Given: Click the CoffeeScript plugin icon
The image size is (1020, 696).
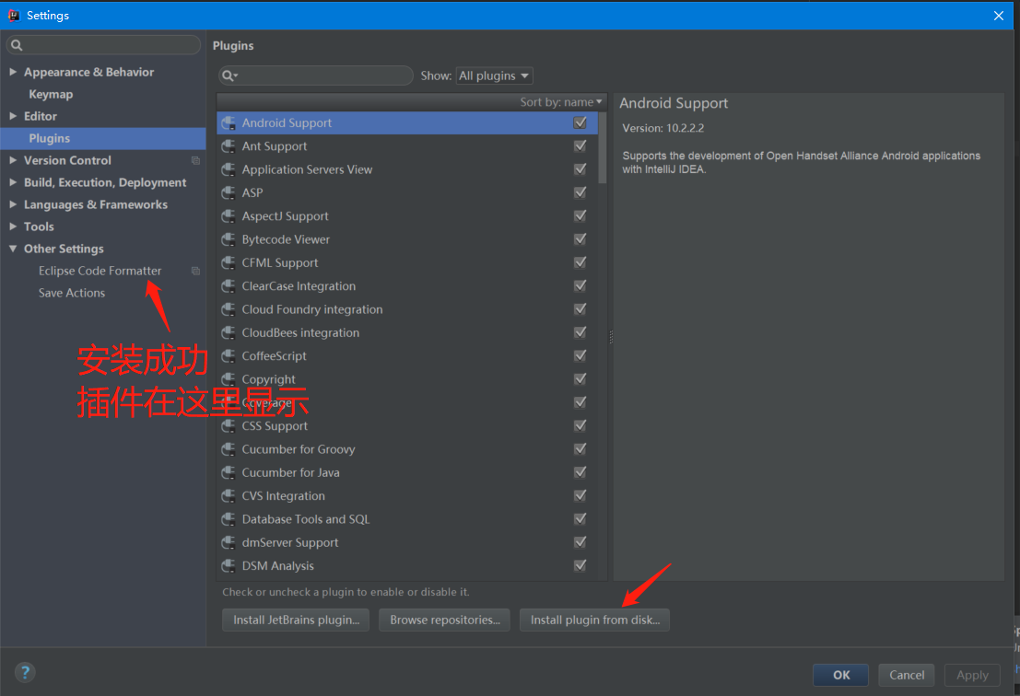Looking at the screenshot, I should tap(228, 356).
